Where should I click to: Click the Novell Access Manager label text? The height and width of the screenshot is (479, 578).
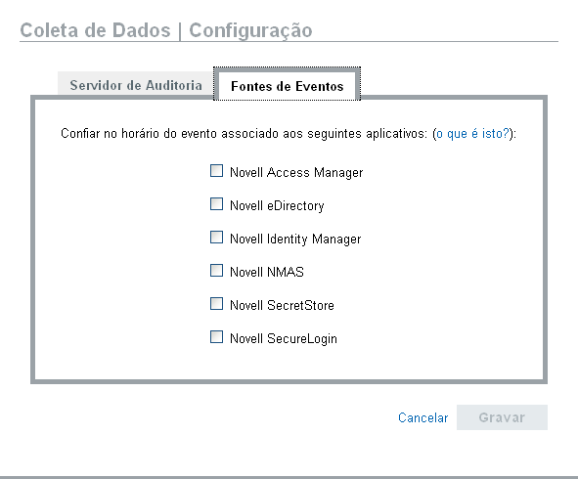point(296,172)
